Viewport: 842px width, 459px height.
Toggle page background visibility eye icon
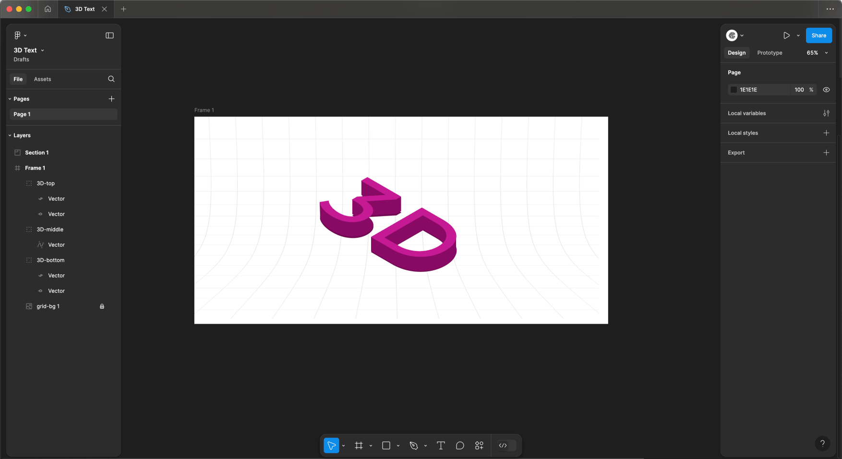tap(826, 90)
